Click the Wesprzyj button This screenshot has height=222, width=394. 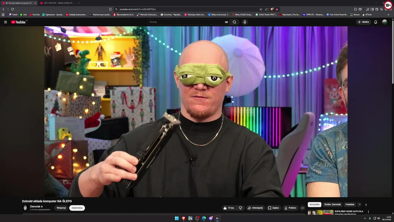(x=61, y=208)
